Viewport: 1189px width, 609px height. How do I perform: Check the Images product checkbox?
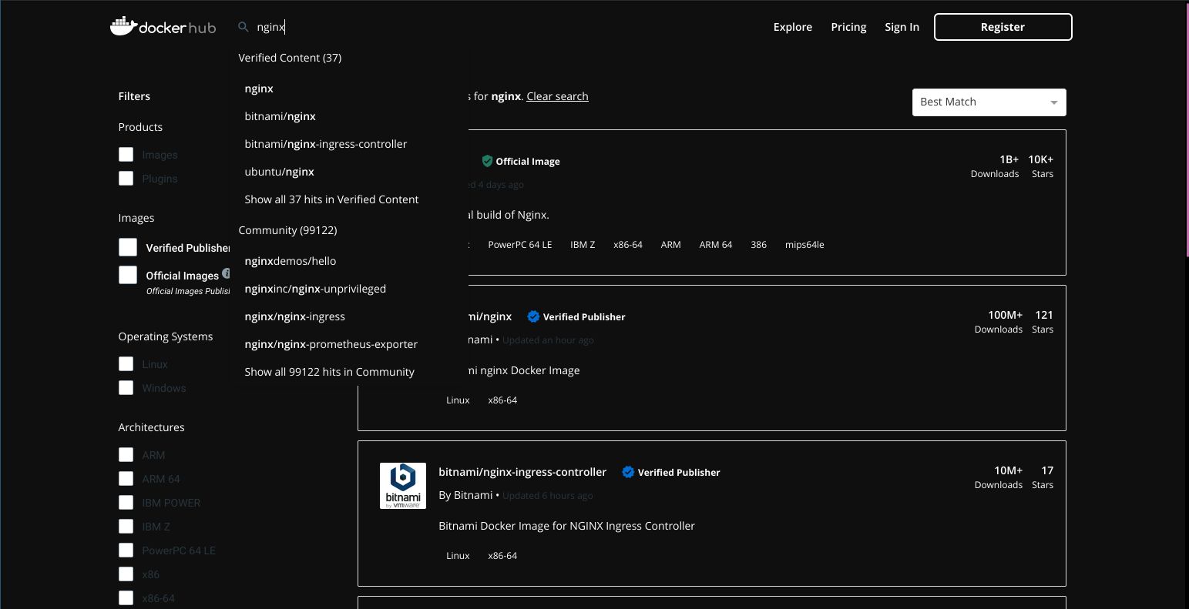[126, 155]
